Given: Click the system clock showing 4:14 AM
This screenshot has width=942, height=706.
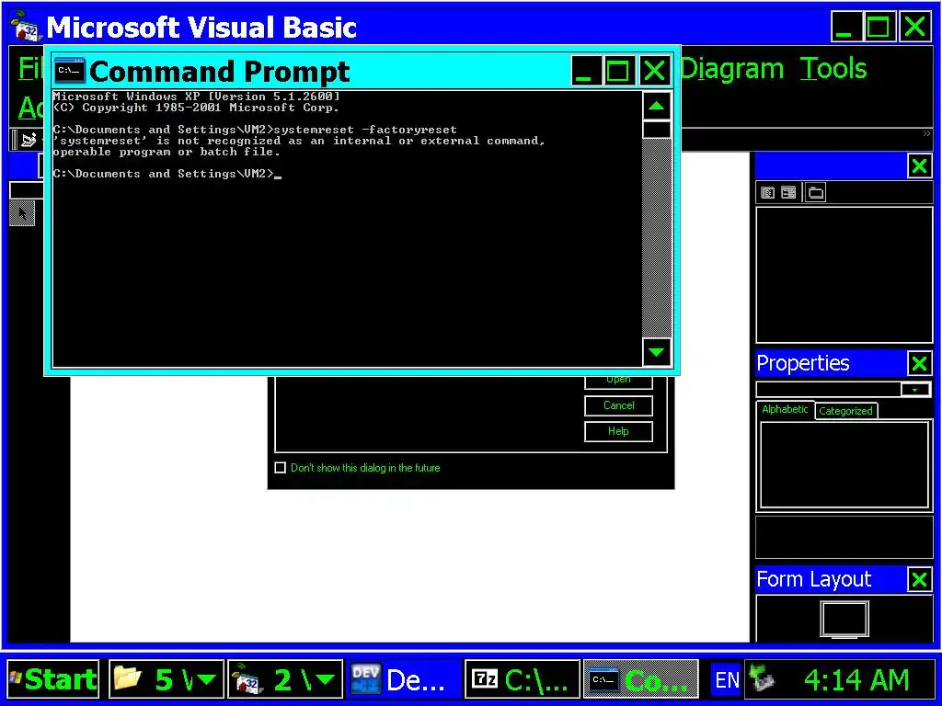Looking at the screenshot, I should [856, 679].
